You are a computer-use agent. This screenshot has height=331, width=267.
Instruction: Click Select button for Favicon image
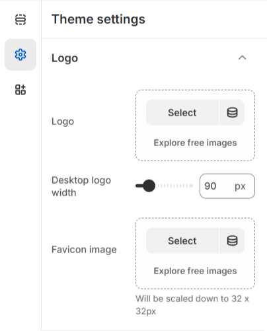pyautogui.click(x=182, y=240)
